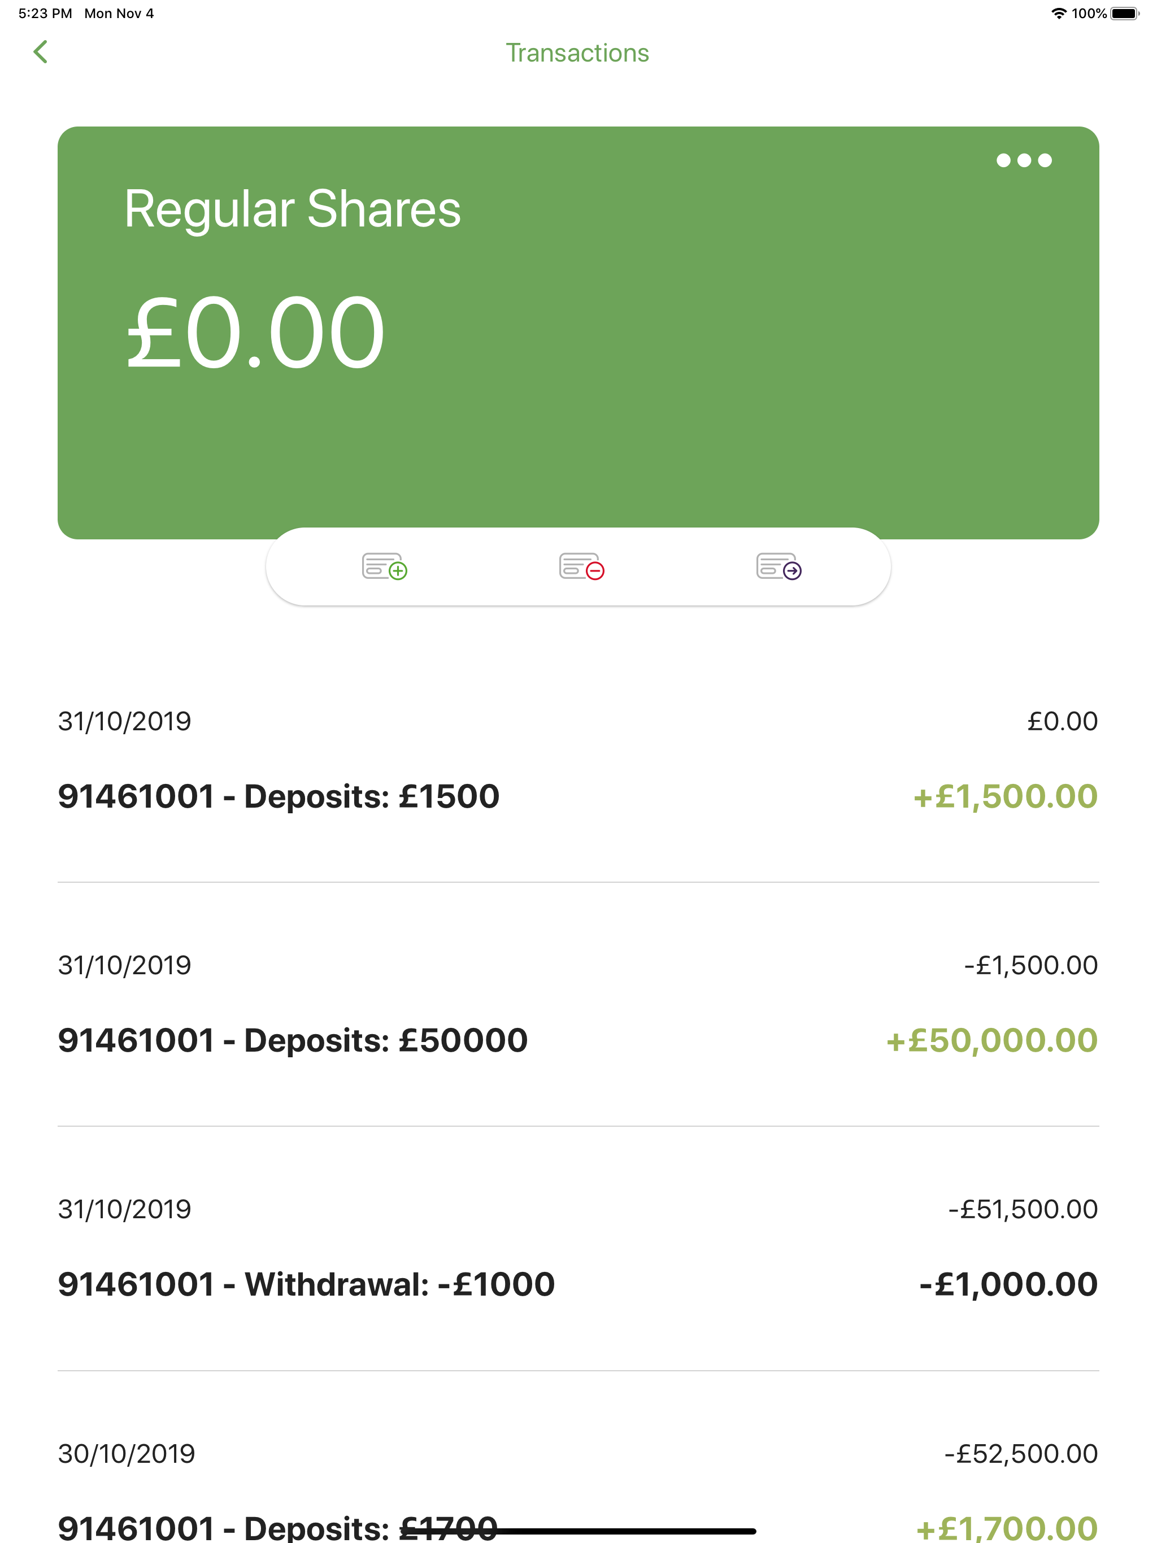
Task: Open the three-dot more options menu
Action: coord(1024,160)
